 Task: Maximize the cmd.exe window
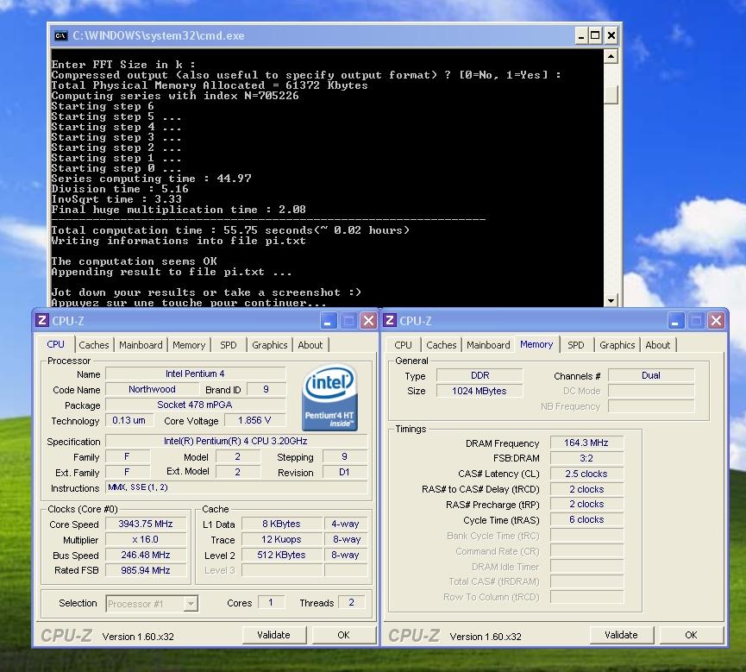pyautogui.click(x=596, y=35)
